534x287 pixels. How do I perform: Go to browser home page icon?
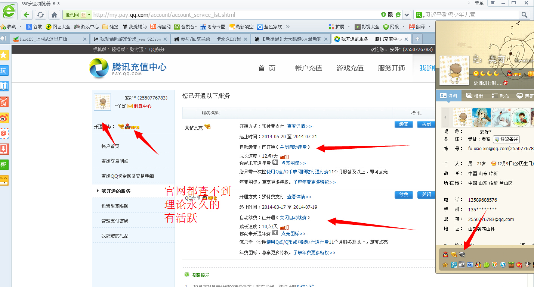click(54, 15)
